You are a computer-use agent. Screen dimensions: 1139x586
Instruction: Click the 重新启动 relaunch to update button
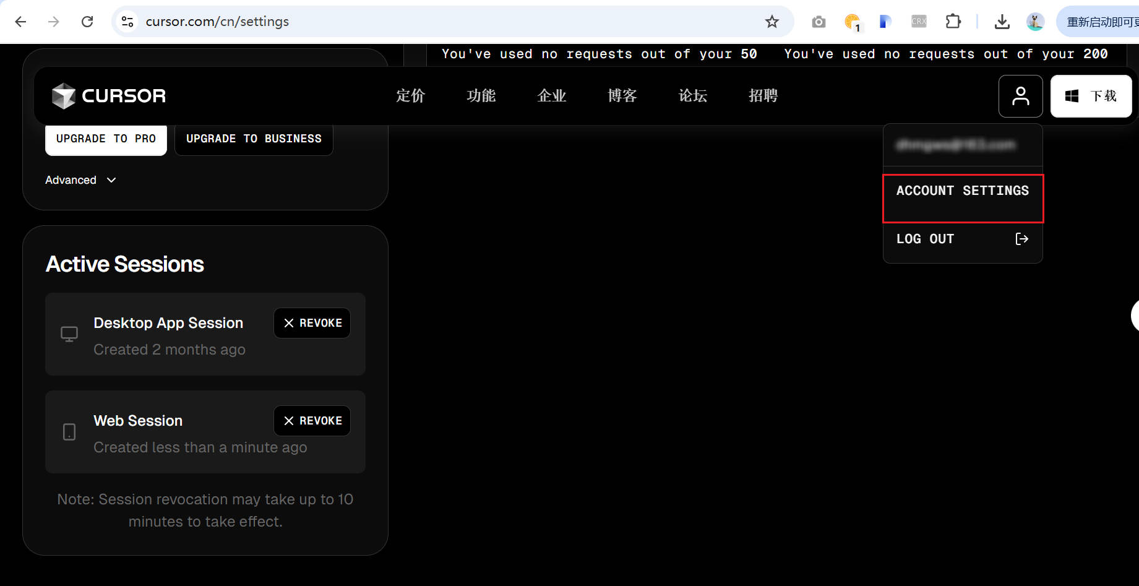click(1098, 22)
